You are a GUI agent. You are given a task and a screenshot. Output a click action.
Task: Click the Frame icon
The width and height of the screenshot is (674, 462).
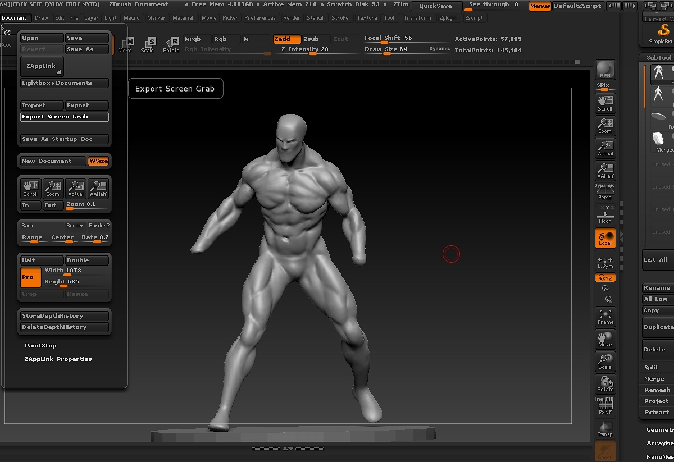[x=605, y=317]
